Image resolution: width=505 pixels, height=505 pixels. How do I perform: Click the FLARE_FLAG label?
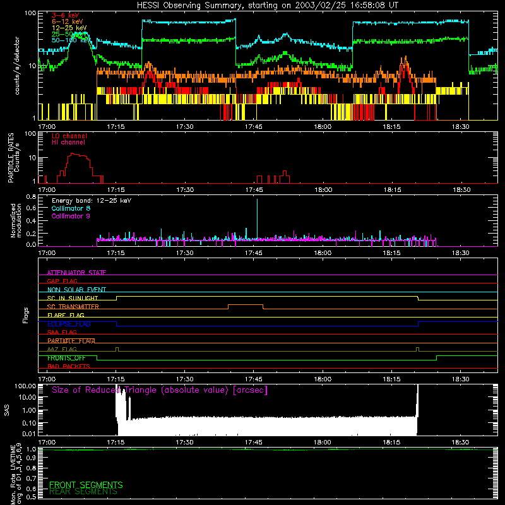tap(66, 315)
